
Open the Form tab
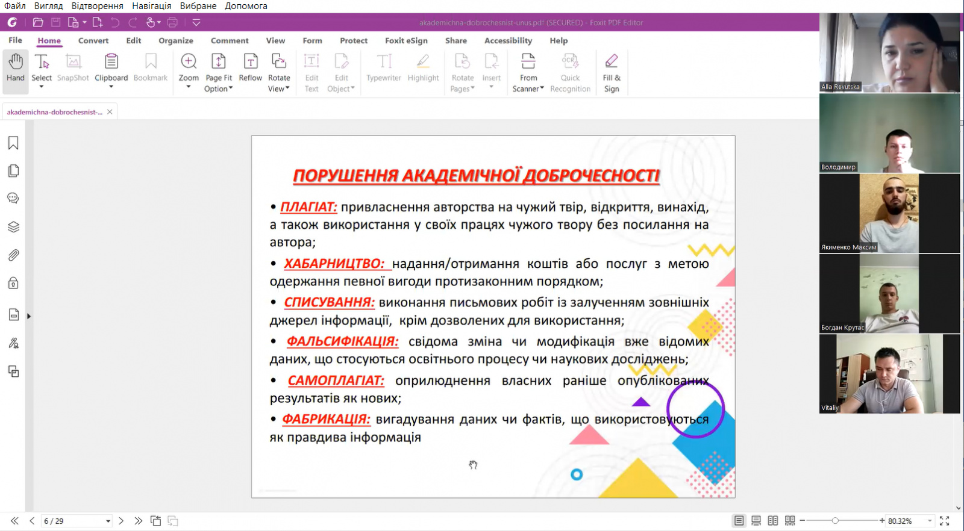tap(312, 40)
